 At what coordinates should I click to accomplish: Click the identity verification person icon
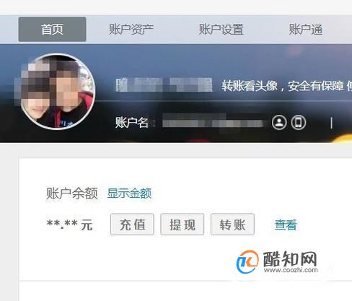click(279, 123)
